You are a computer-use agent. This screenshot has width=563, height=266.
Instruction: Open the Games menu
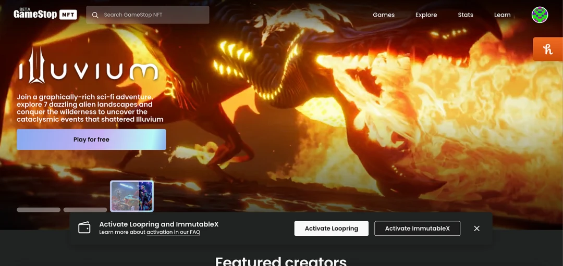pyautogui.click(x=383, y=15)
